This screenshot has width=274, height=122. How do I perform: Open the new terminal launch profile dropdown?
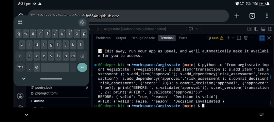pos(233,38)
